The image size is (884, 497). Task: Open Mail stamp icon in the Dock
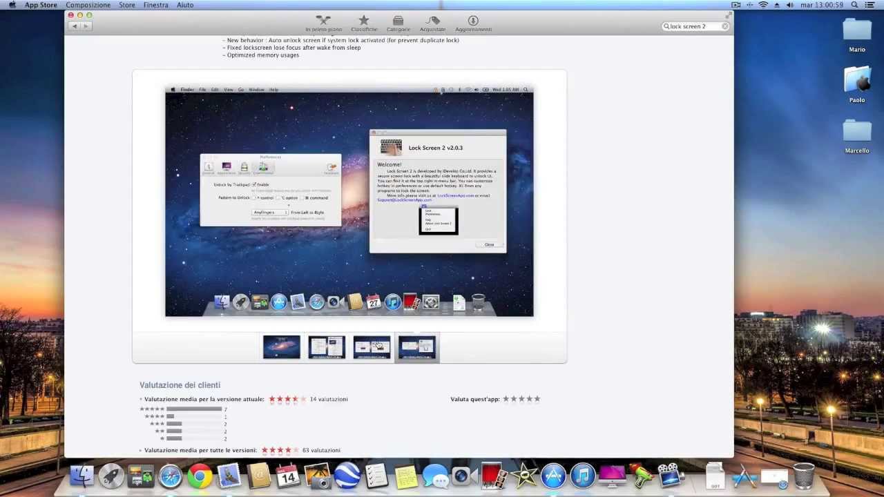pyautogui.click(x=229, y=476)
